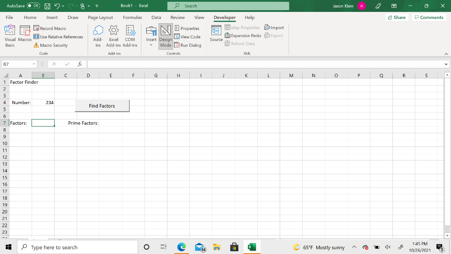451x254 pixels.
Task: Open the Windows Start menu
Action: [8, 247]
